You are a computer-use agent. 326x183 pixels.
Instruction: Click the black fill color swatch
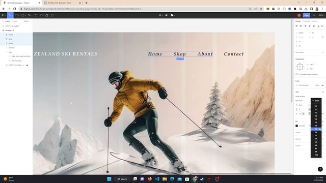pos(296,126)
